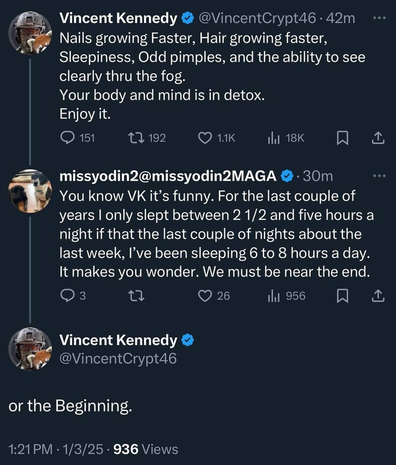Open the @VincentCrypt46 handle under main tweet
This screenshot has width=396, height=465.
point(118,358)
